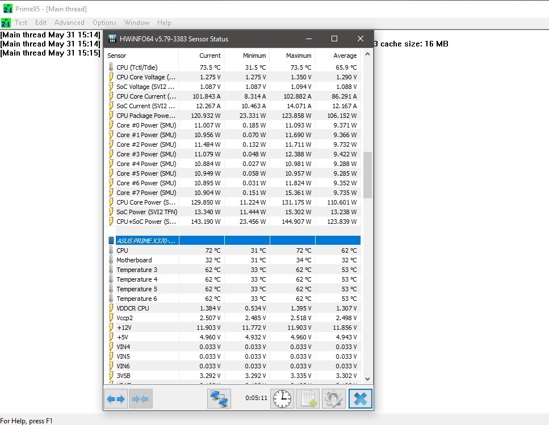549x425 pixels.
Task: Select the Temperature 4 row
Action: [x=232, y=279]
